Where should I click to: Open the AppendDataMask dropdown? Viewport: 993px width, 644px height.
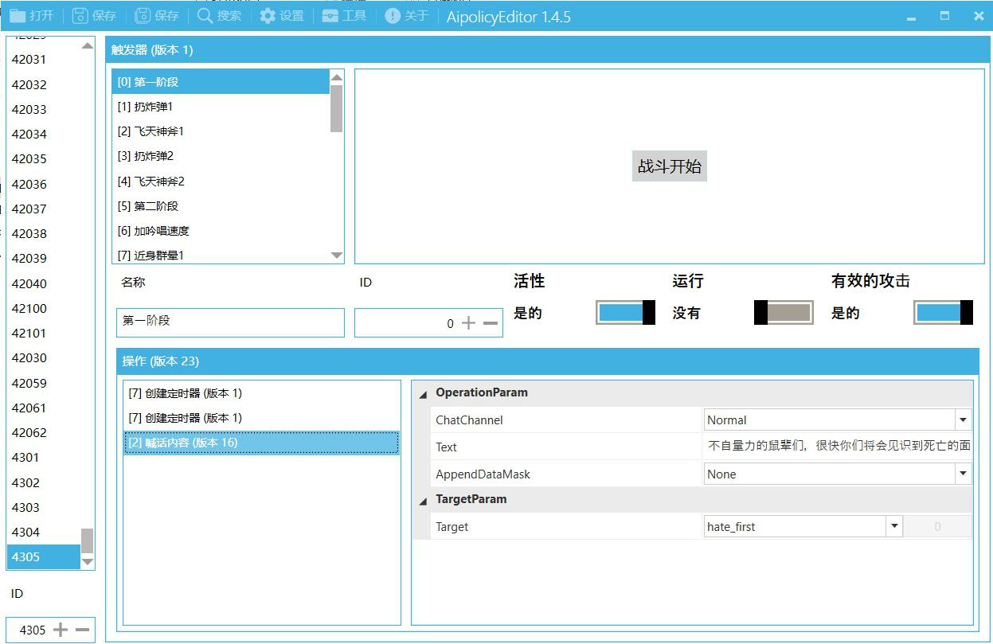click(963, 474)
